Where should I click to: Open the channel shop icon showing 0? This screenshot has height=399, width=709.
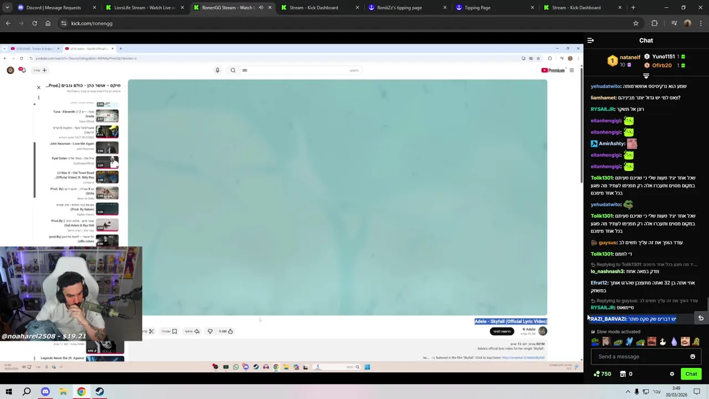(626, 374)
